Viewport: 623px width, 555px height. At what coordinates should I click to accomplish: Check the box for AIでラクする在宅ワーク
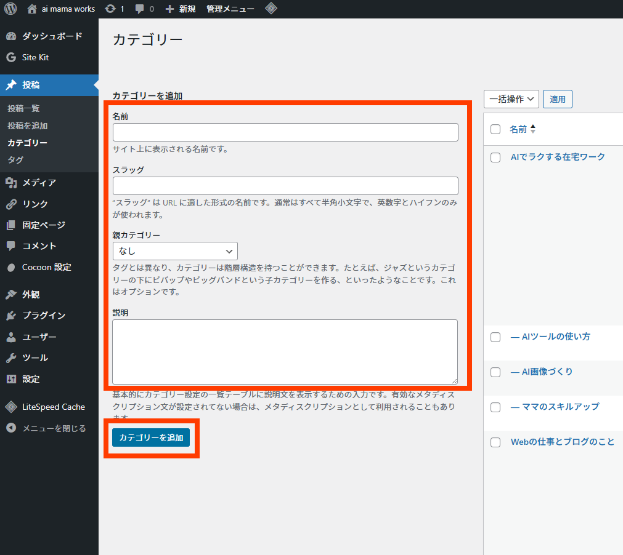click(495, 158)
